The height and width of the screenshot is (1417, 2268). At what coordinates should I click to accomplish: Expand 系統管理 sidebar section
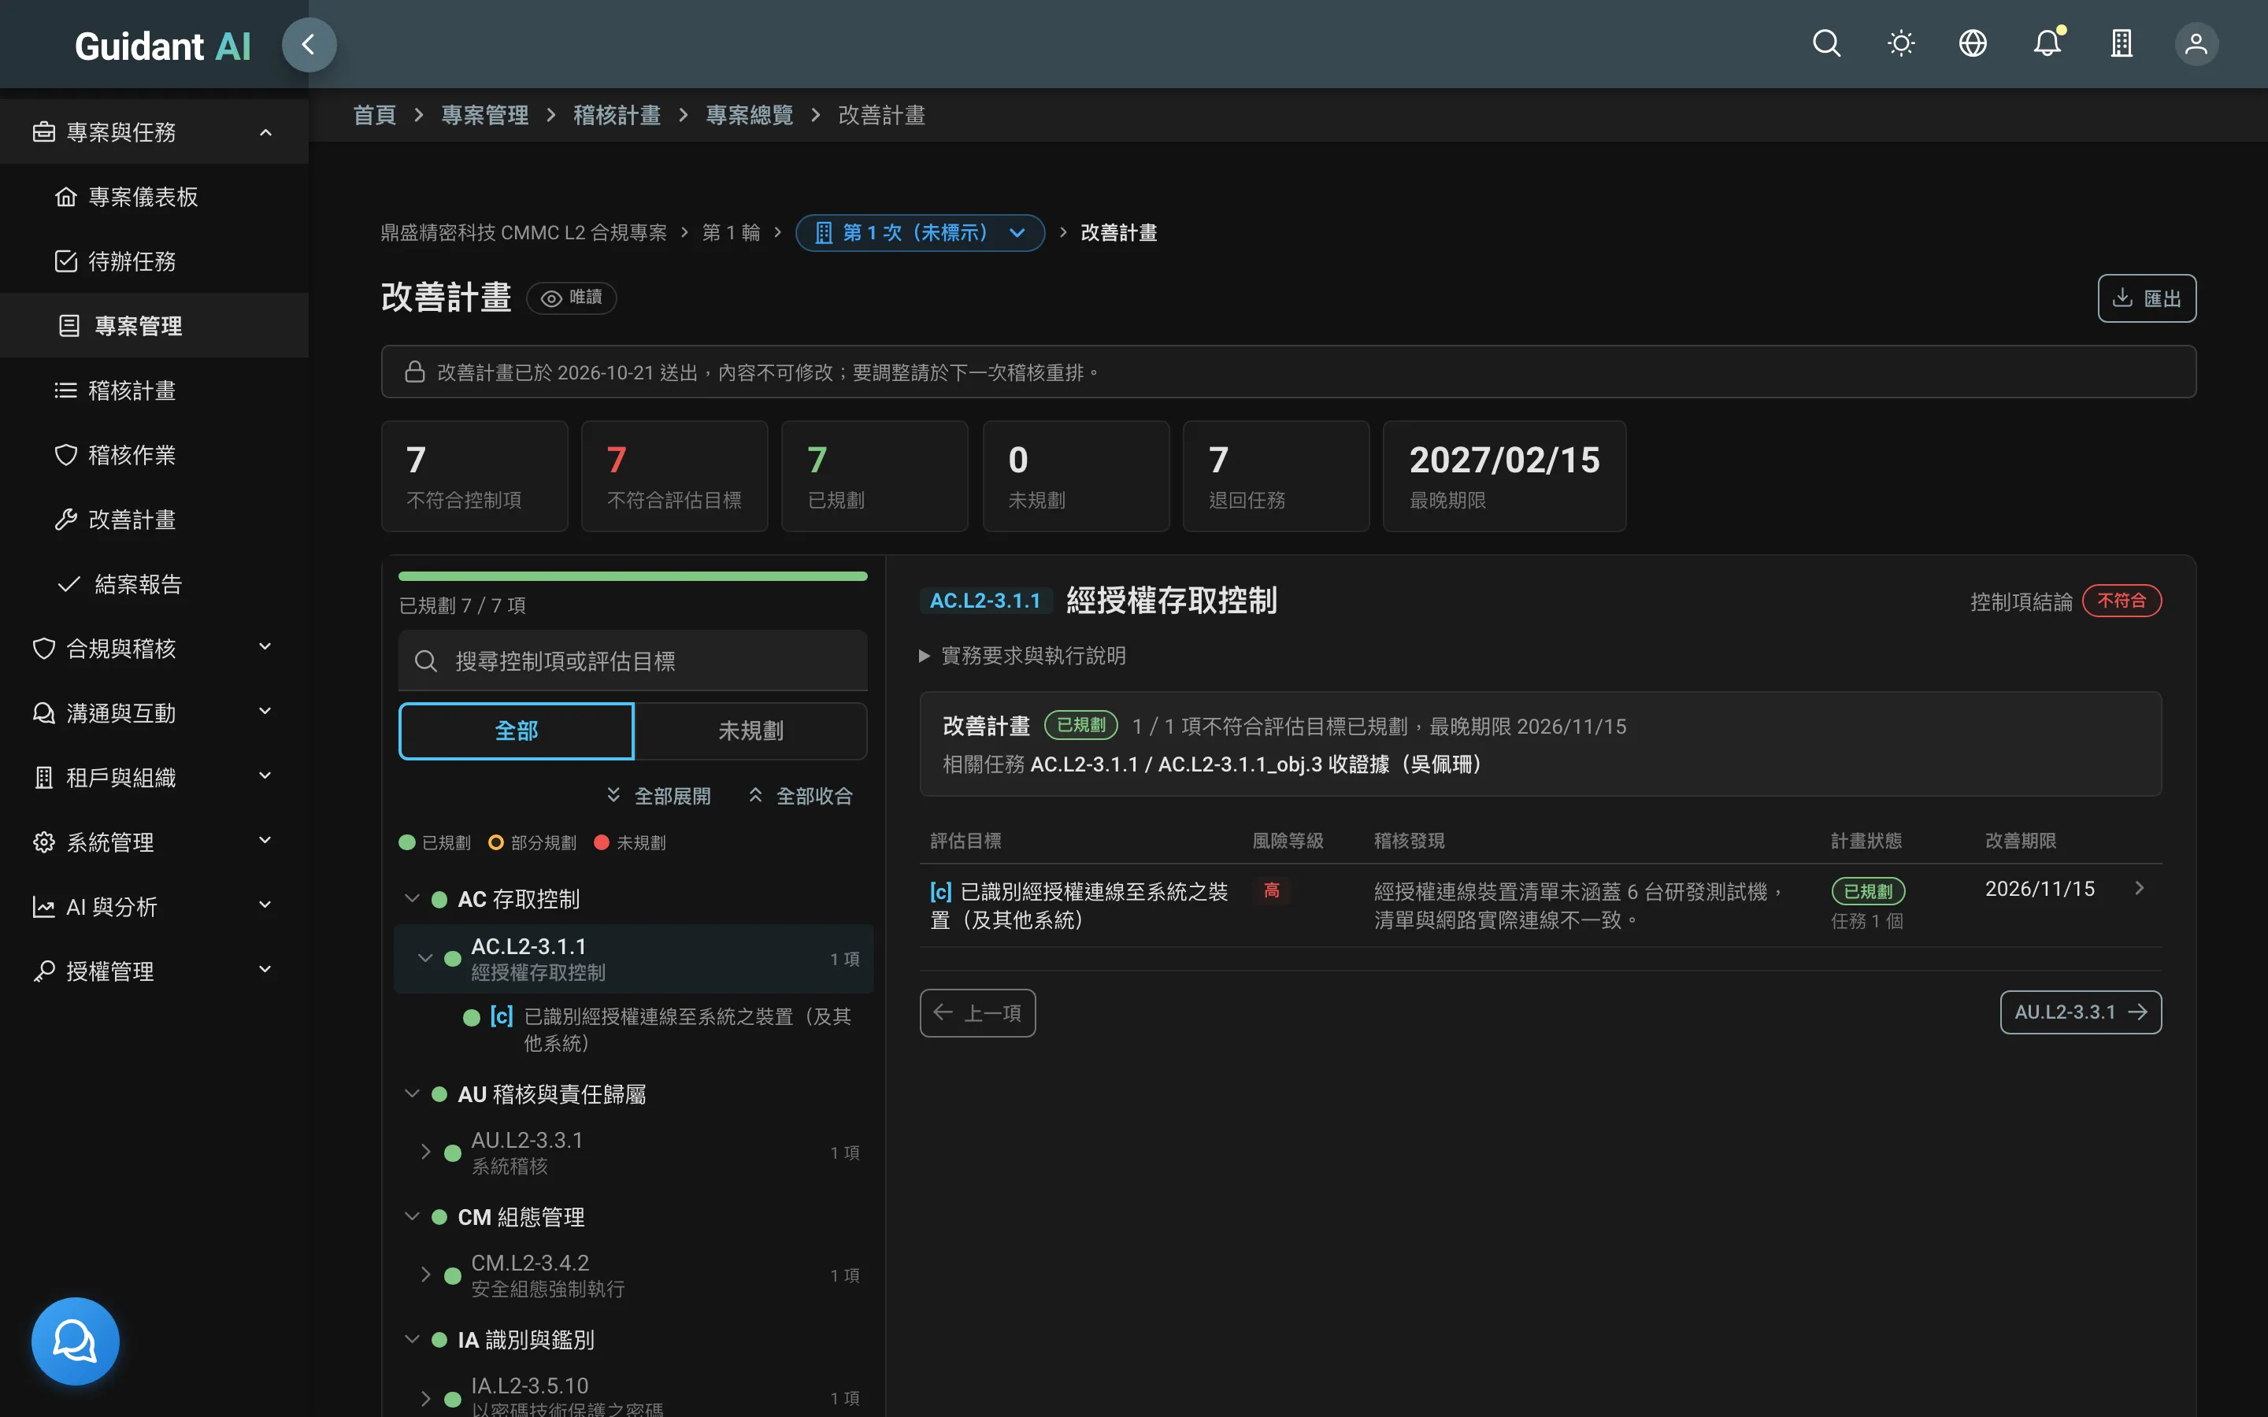pos(154,842)
